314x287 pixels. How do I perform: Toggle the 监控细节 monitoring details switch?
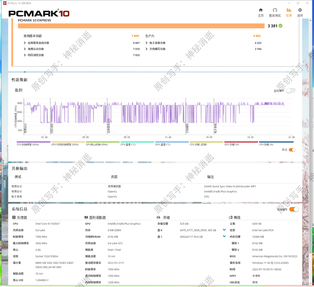[x=290, y=91]
